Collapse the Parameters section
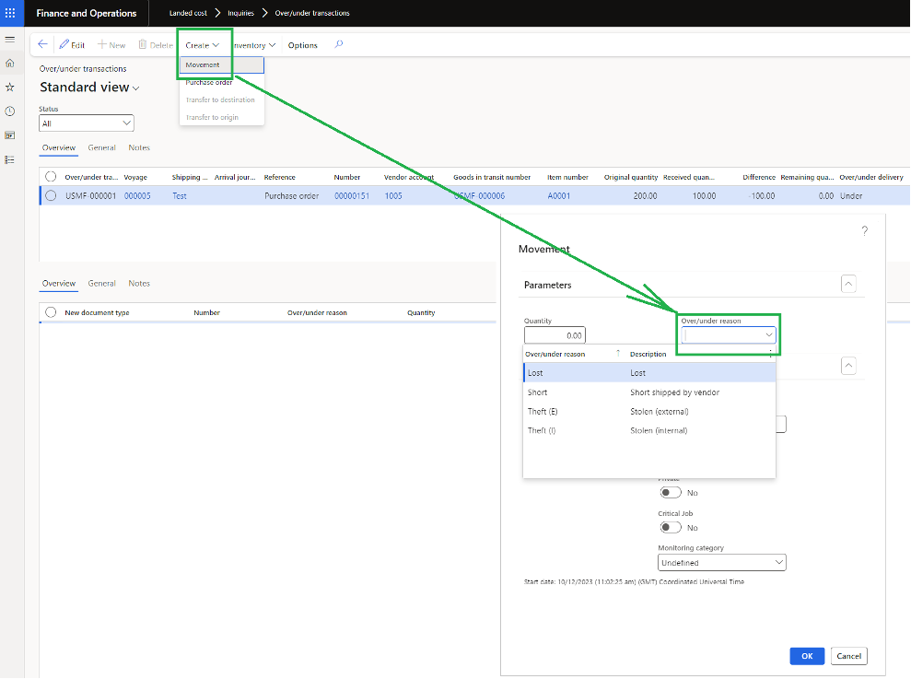Image resolution: width=911 pixels, height=679 pixels. point(849,285)
